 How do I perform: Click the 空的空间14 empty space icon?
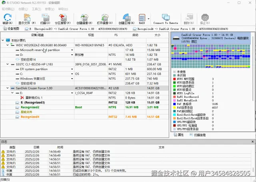click(x=18, y=59)
